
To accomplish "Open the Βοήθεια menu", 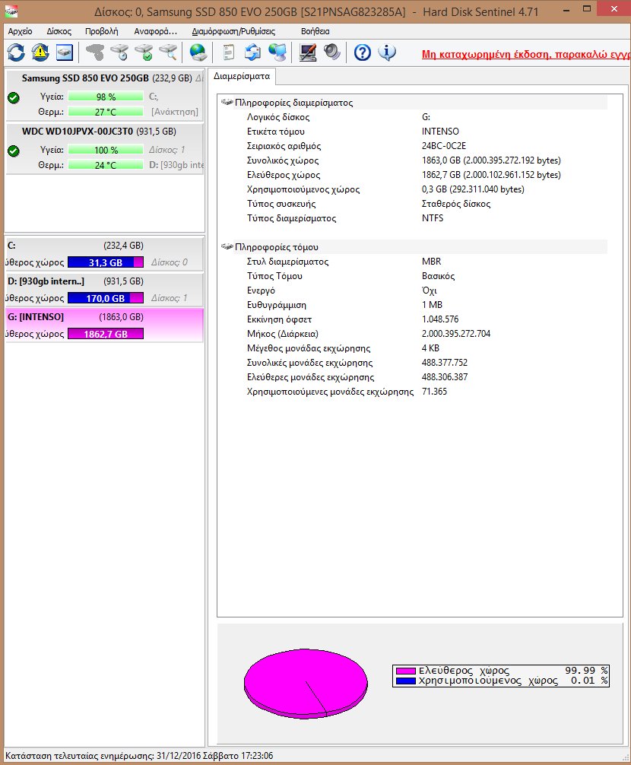I will (x=315, y=31).
